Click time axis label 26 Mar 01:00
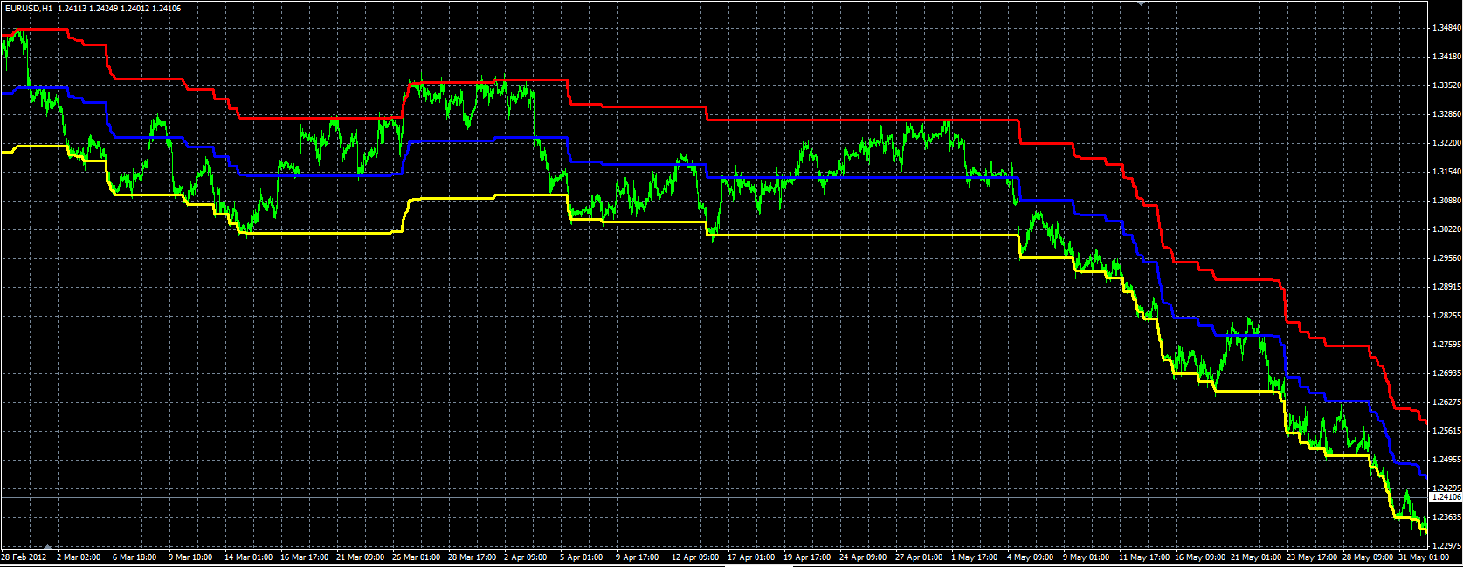Screen dimensions: 1463x567 click(x=416, y=557)
